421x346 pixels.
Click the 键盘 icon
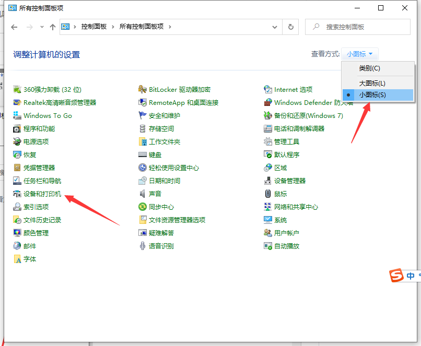tap(143, 155)
